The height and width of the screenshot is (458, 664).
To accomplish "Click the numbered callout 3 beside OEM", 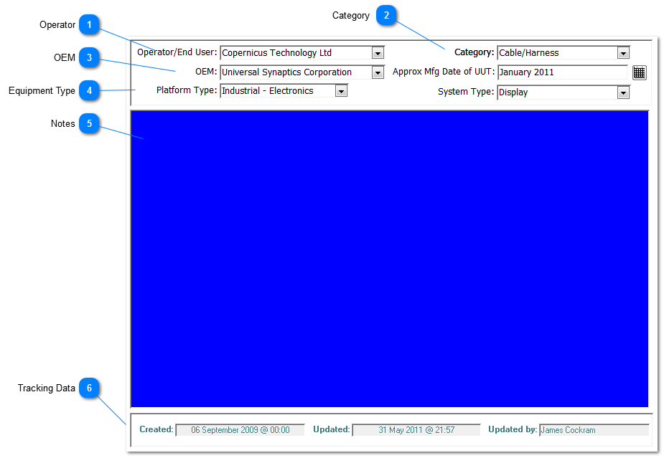I will [x=89, y=58].
